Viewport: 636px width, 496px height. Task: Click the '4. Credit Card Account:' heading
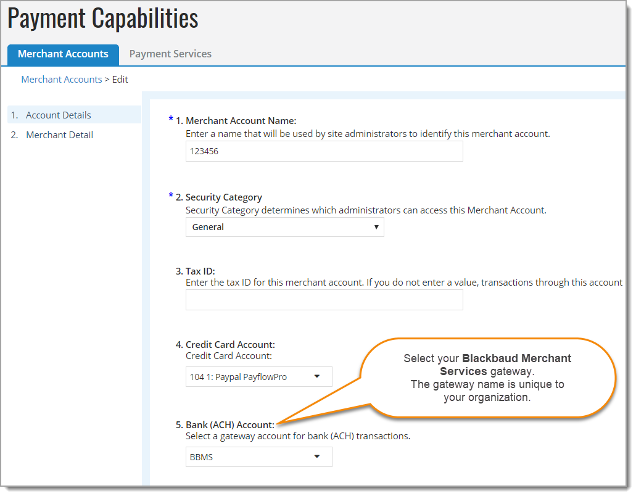click(226, 345)
